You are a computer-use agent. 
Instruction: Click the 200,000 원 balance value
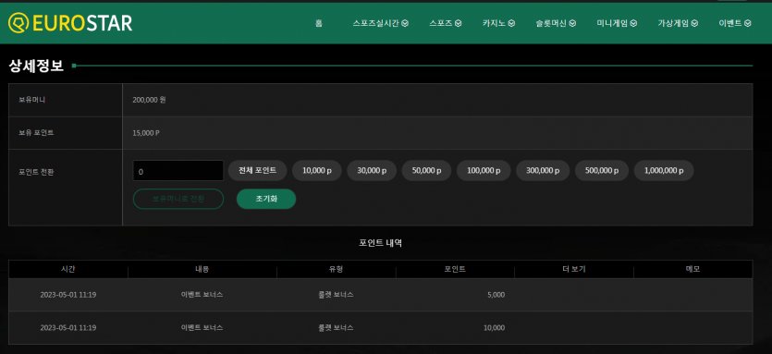(149, 100)
